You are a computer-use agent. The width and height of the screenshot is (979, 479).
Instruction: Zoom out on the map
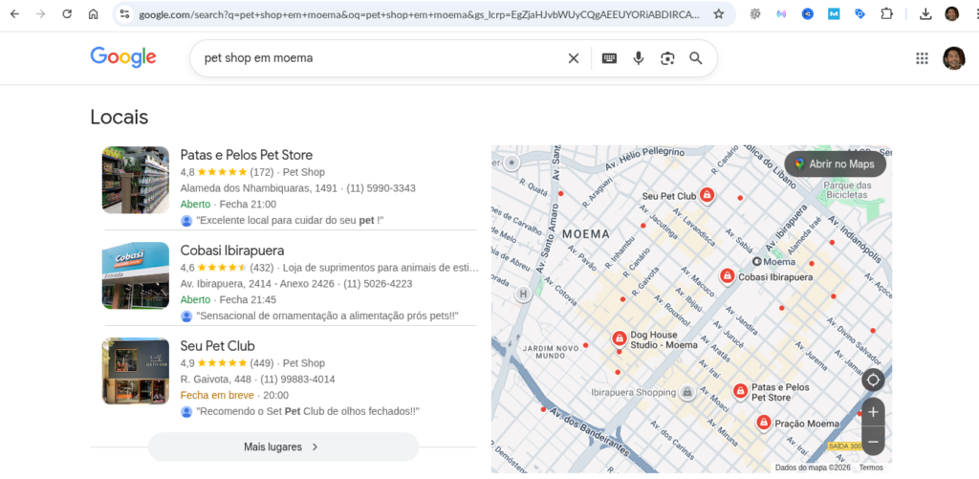(x=873, y=442)
